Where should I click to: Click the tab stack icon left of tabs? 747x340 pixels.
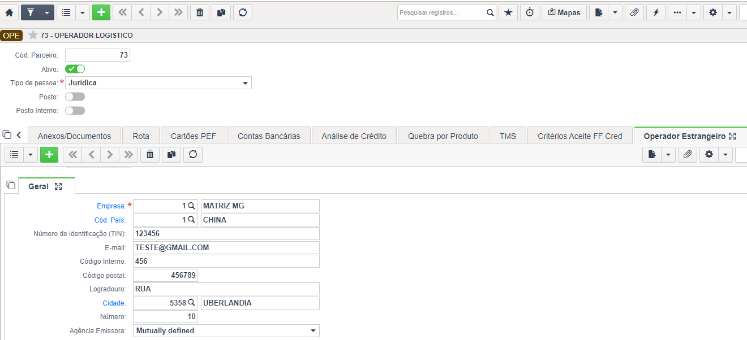(7, 135)
